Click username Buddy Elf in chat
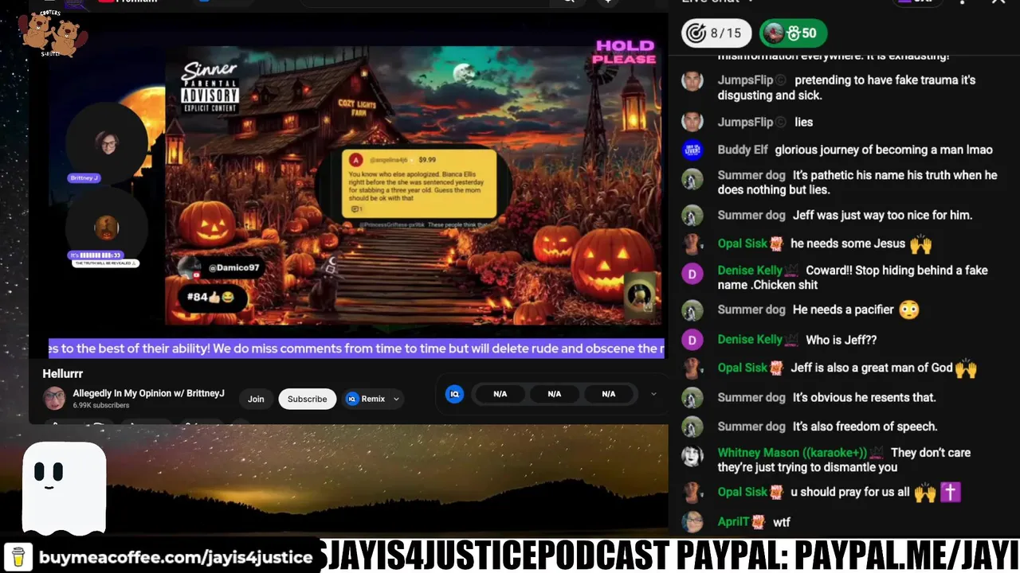Screen dimensions: 1020x573 (743, 150)
